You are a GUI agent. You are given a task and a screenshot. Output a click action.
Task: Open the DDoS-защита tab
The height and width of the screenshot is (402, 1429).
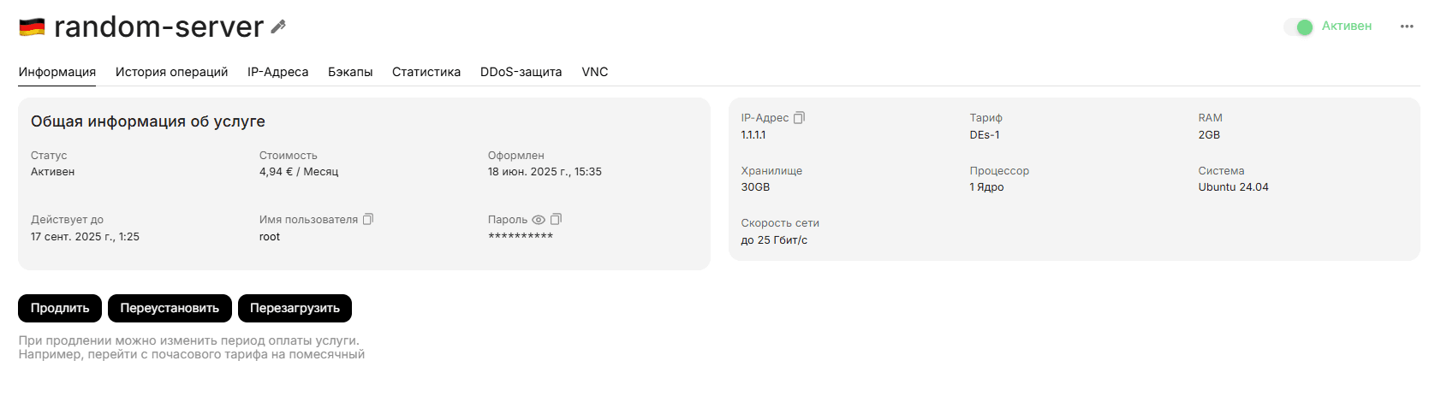tap(521, 72)
